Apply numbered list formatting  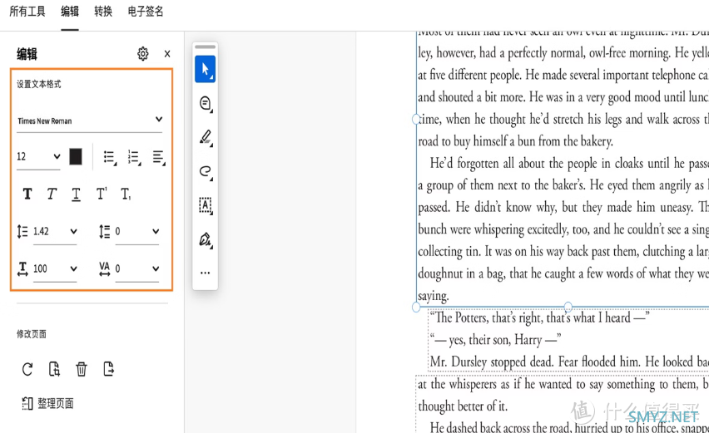tap(134, 157)
